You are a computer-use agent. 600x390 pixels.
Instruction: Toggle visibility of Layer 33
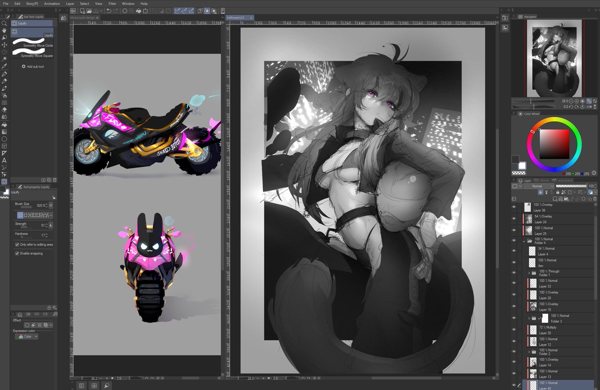514,283
